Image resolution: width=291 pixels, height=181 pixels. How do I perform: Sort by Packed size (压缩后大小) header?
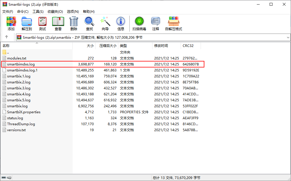pyautogui.click(x=107, y=46)
